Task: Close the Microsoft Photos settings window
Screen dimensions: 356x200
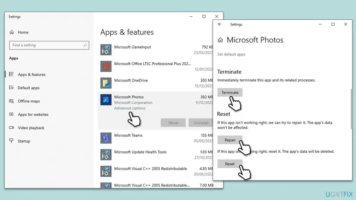Action: coord(346,24)
